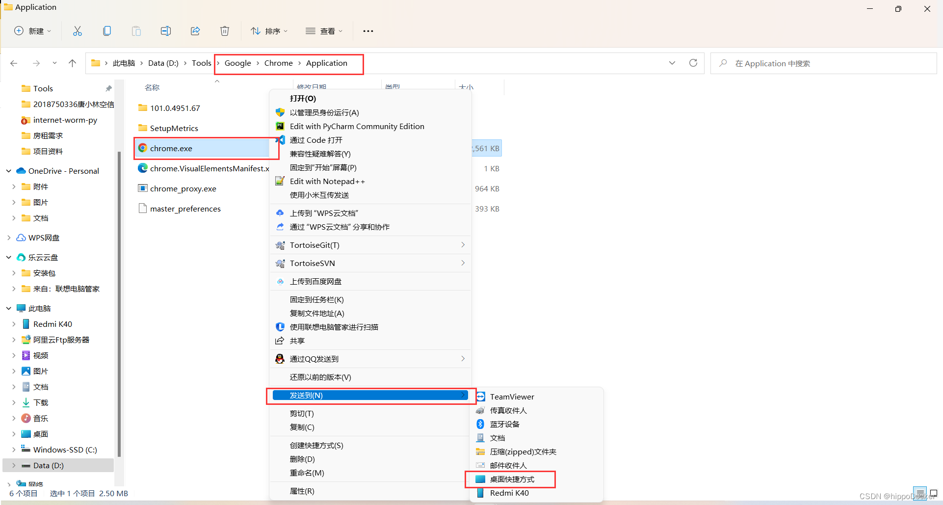Select the chrome.exe file icon
This screenshot has width=943, height=505.
(143, 148)
